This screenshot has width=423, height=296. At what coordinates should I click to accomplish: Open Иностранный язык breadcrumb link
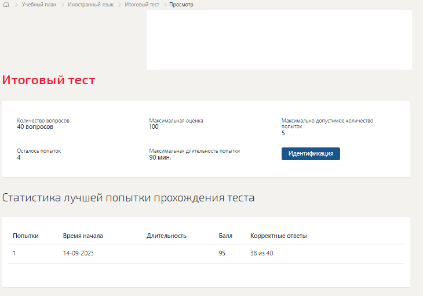pos(90,5)
